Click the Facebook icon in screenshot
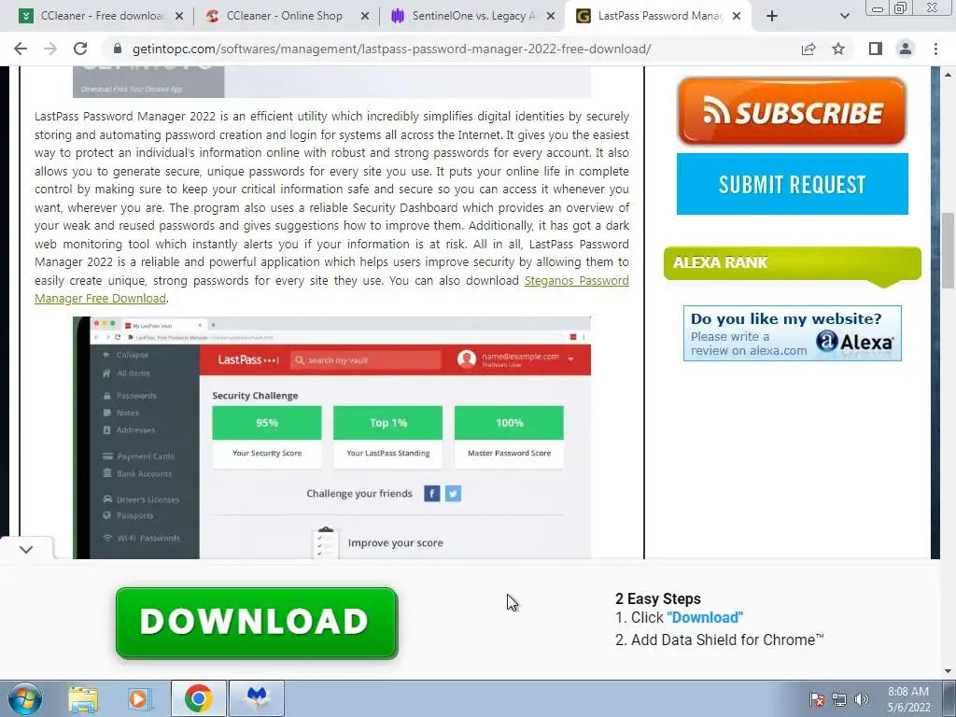The image size is (956, 717). 431,493
